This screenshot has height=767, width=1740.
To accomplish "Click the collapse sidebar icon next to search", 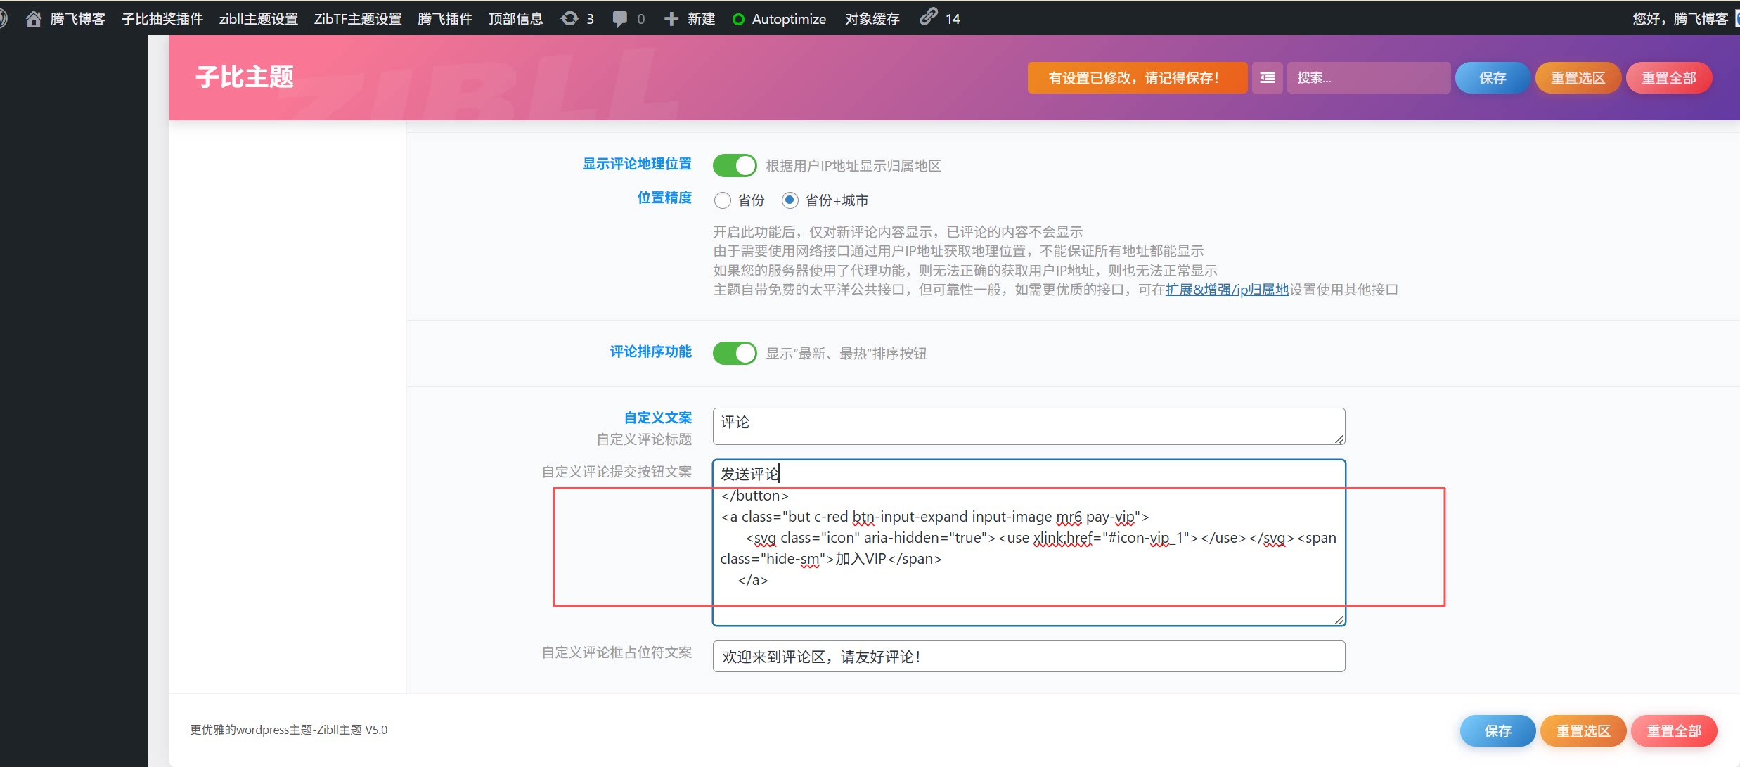I will pos(1266,77).
